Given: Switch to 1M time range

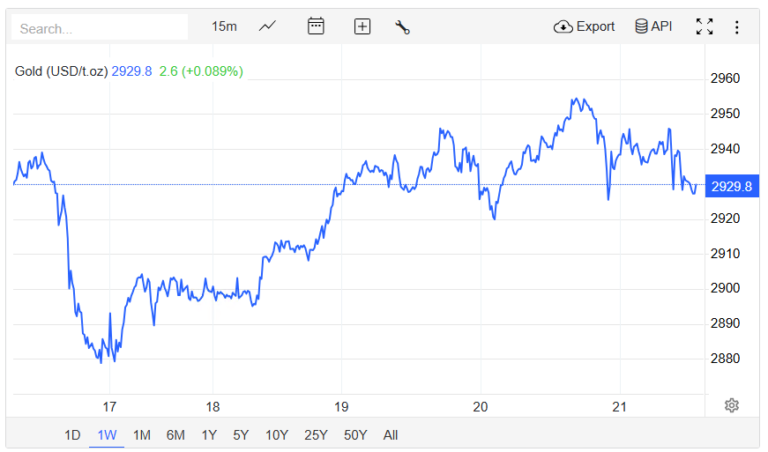Looking at the screenshot, I should coord(141,434).
